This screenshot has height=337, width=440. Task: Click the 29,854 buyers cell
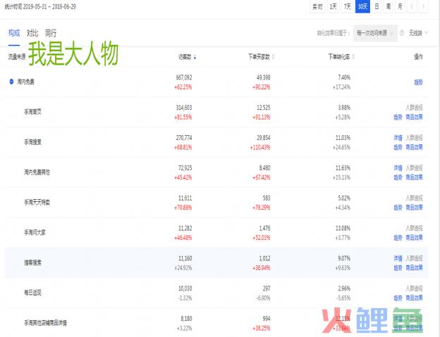[264, 138]
